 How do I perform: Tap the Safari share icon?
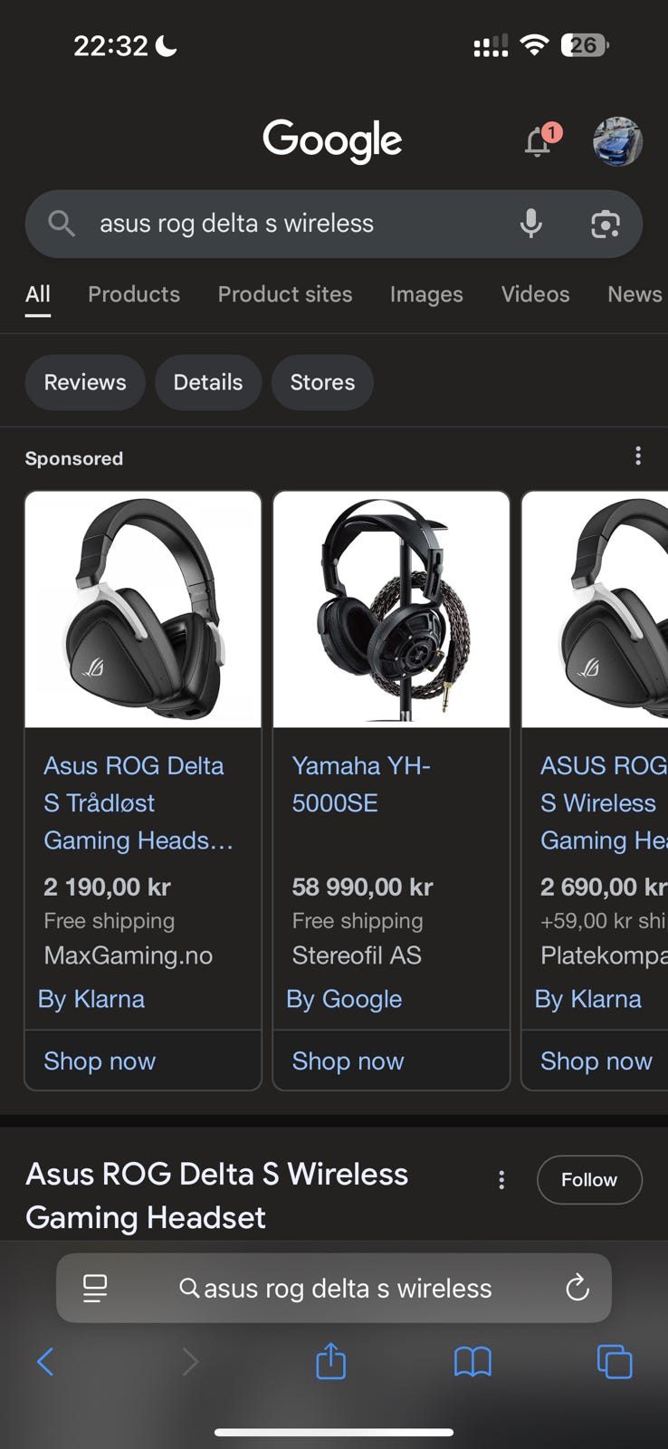tap(331, 1360)
